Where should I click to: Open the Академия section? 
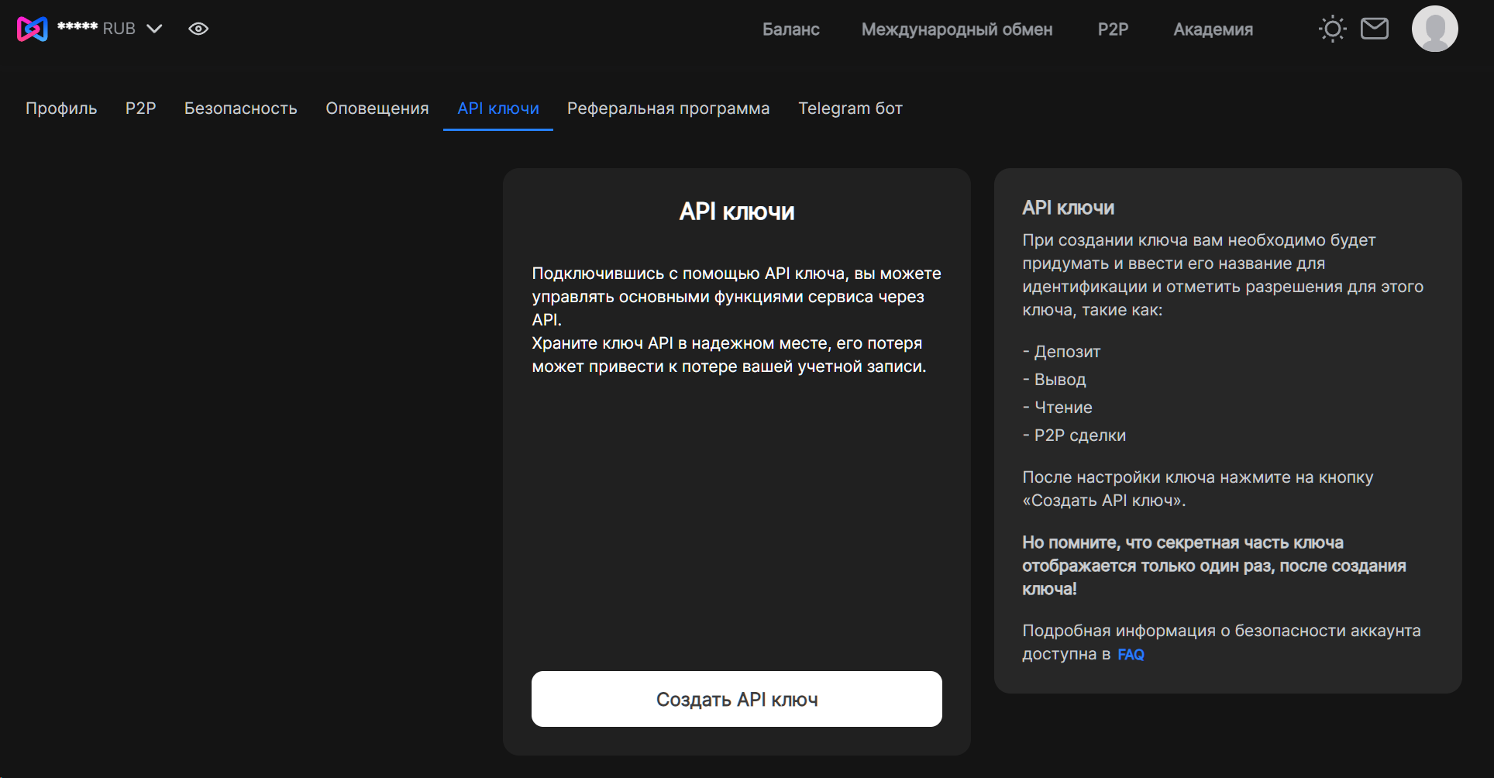click(x=1213, y=29)
